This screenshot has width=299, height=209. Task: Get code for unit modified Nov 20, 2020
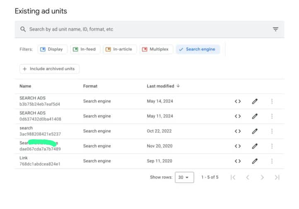click(238, 146)
